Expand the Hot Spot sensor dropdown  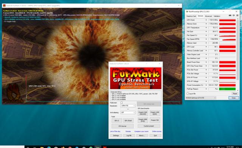206,32
